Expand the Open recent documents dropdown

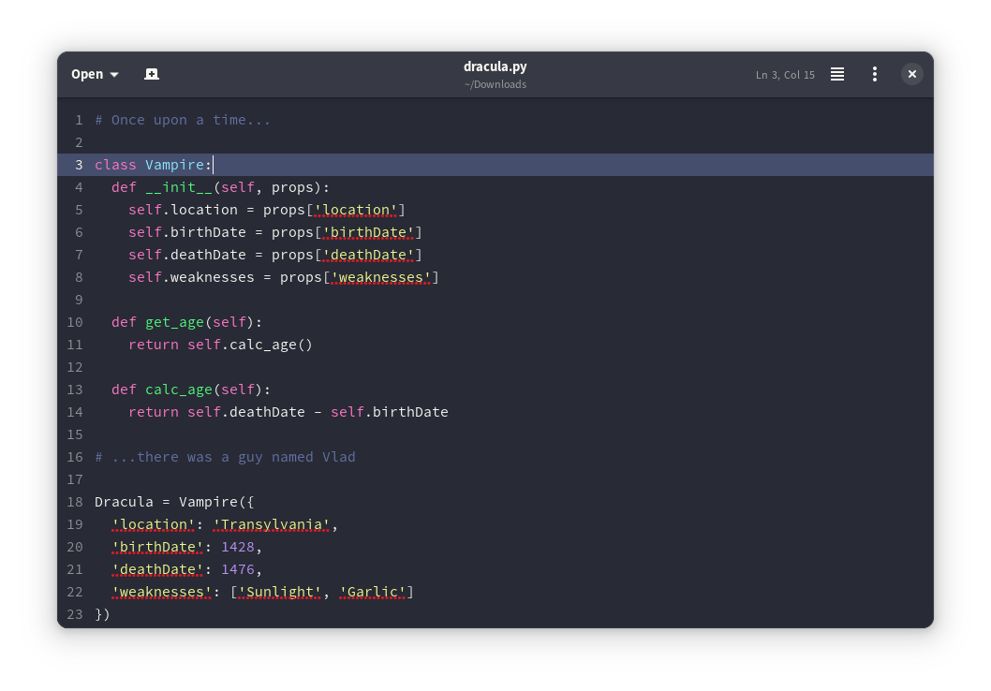[113, 74]
